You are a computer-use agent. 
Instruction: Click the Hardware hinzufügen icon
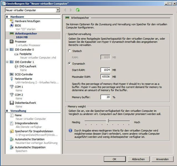(x=12, y=21)
